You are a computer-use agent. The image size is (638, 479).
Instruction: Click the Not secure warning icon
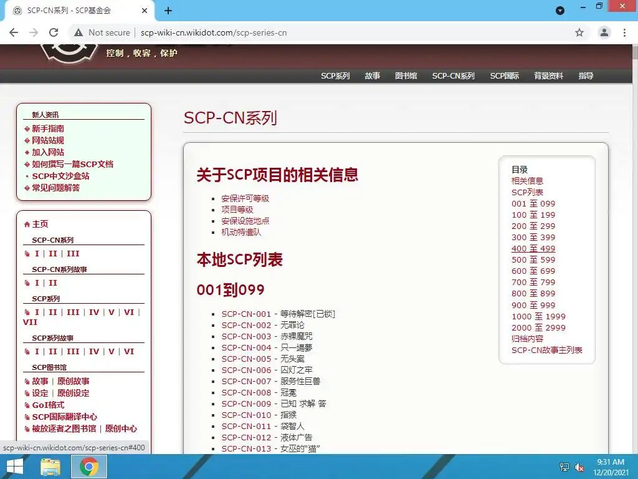point(79,32)
